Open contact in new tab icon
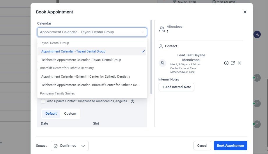 [x=233, y=63]
